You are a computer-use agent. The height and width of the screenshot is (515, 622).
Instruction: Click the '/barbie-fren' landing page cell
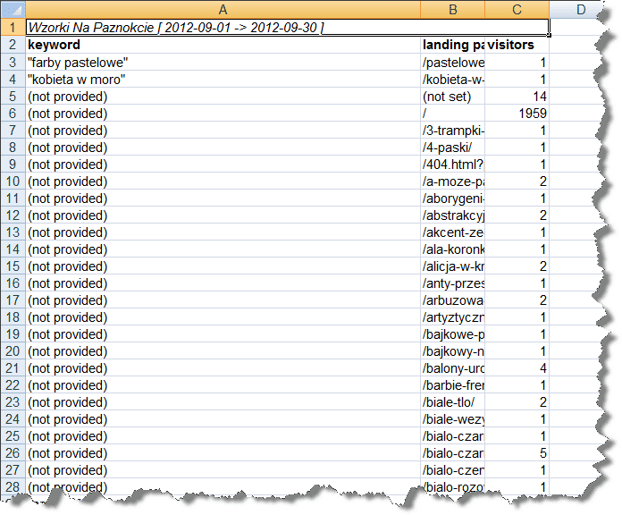pos(452,385)
